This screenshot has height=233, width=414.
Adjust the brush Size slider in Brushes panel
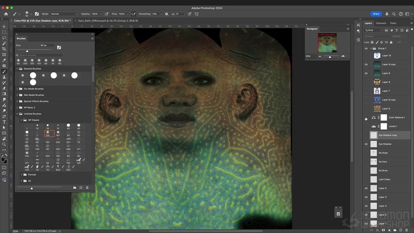(x=27, y=51)
